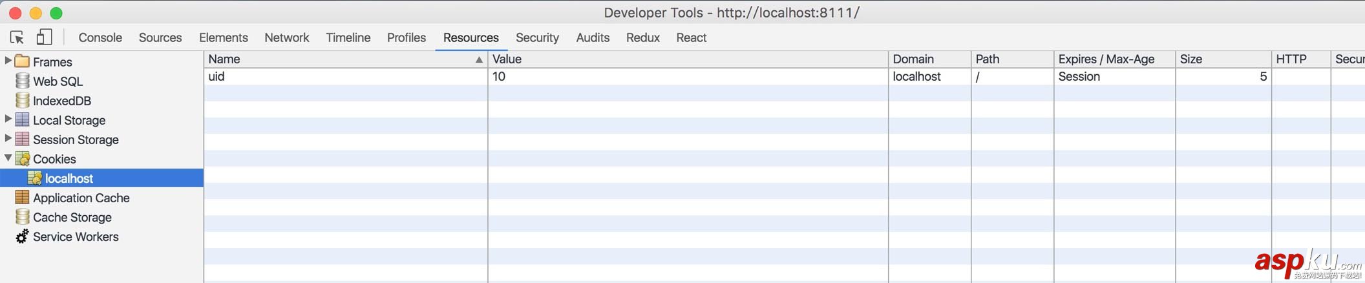Click the Service Workers gear icon

(x=22, y=236)
